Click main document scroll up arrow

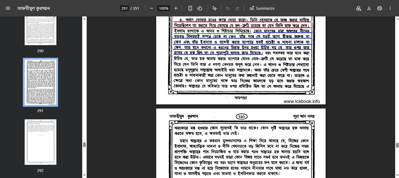[x=397, y=19]
